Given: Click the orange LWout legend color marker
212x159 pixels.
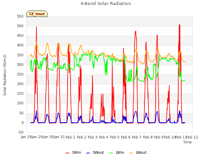Looking at the screenshot, I should pos(131,153).
